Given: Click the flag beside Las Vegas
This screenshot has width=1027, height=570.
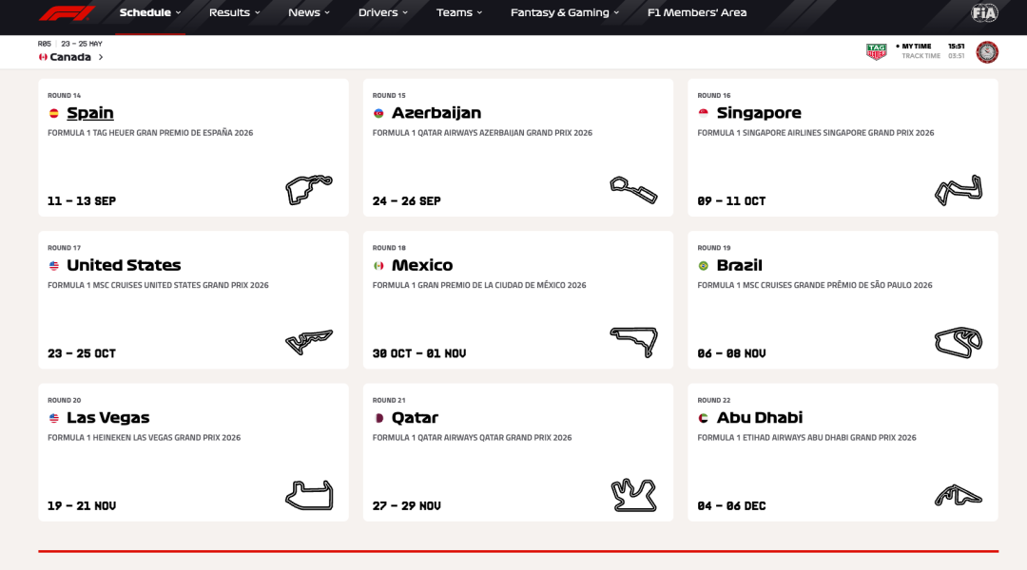Looking at the screenshot, I should click(x=53, y=418).
